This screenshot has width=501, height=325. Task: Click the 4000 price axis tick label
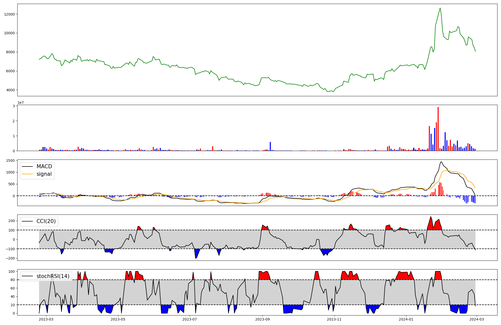tap(10, 90)
